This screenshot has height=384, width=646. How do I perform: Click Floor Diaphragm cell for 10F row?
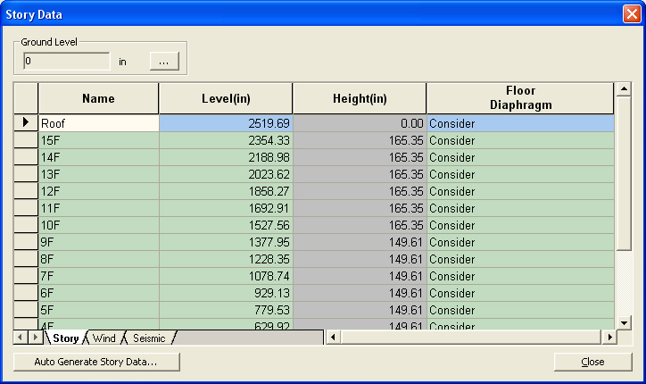(x=519, y=225)
